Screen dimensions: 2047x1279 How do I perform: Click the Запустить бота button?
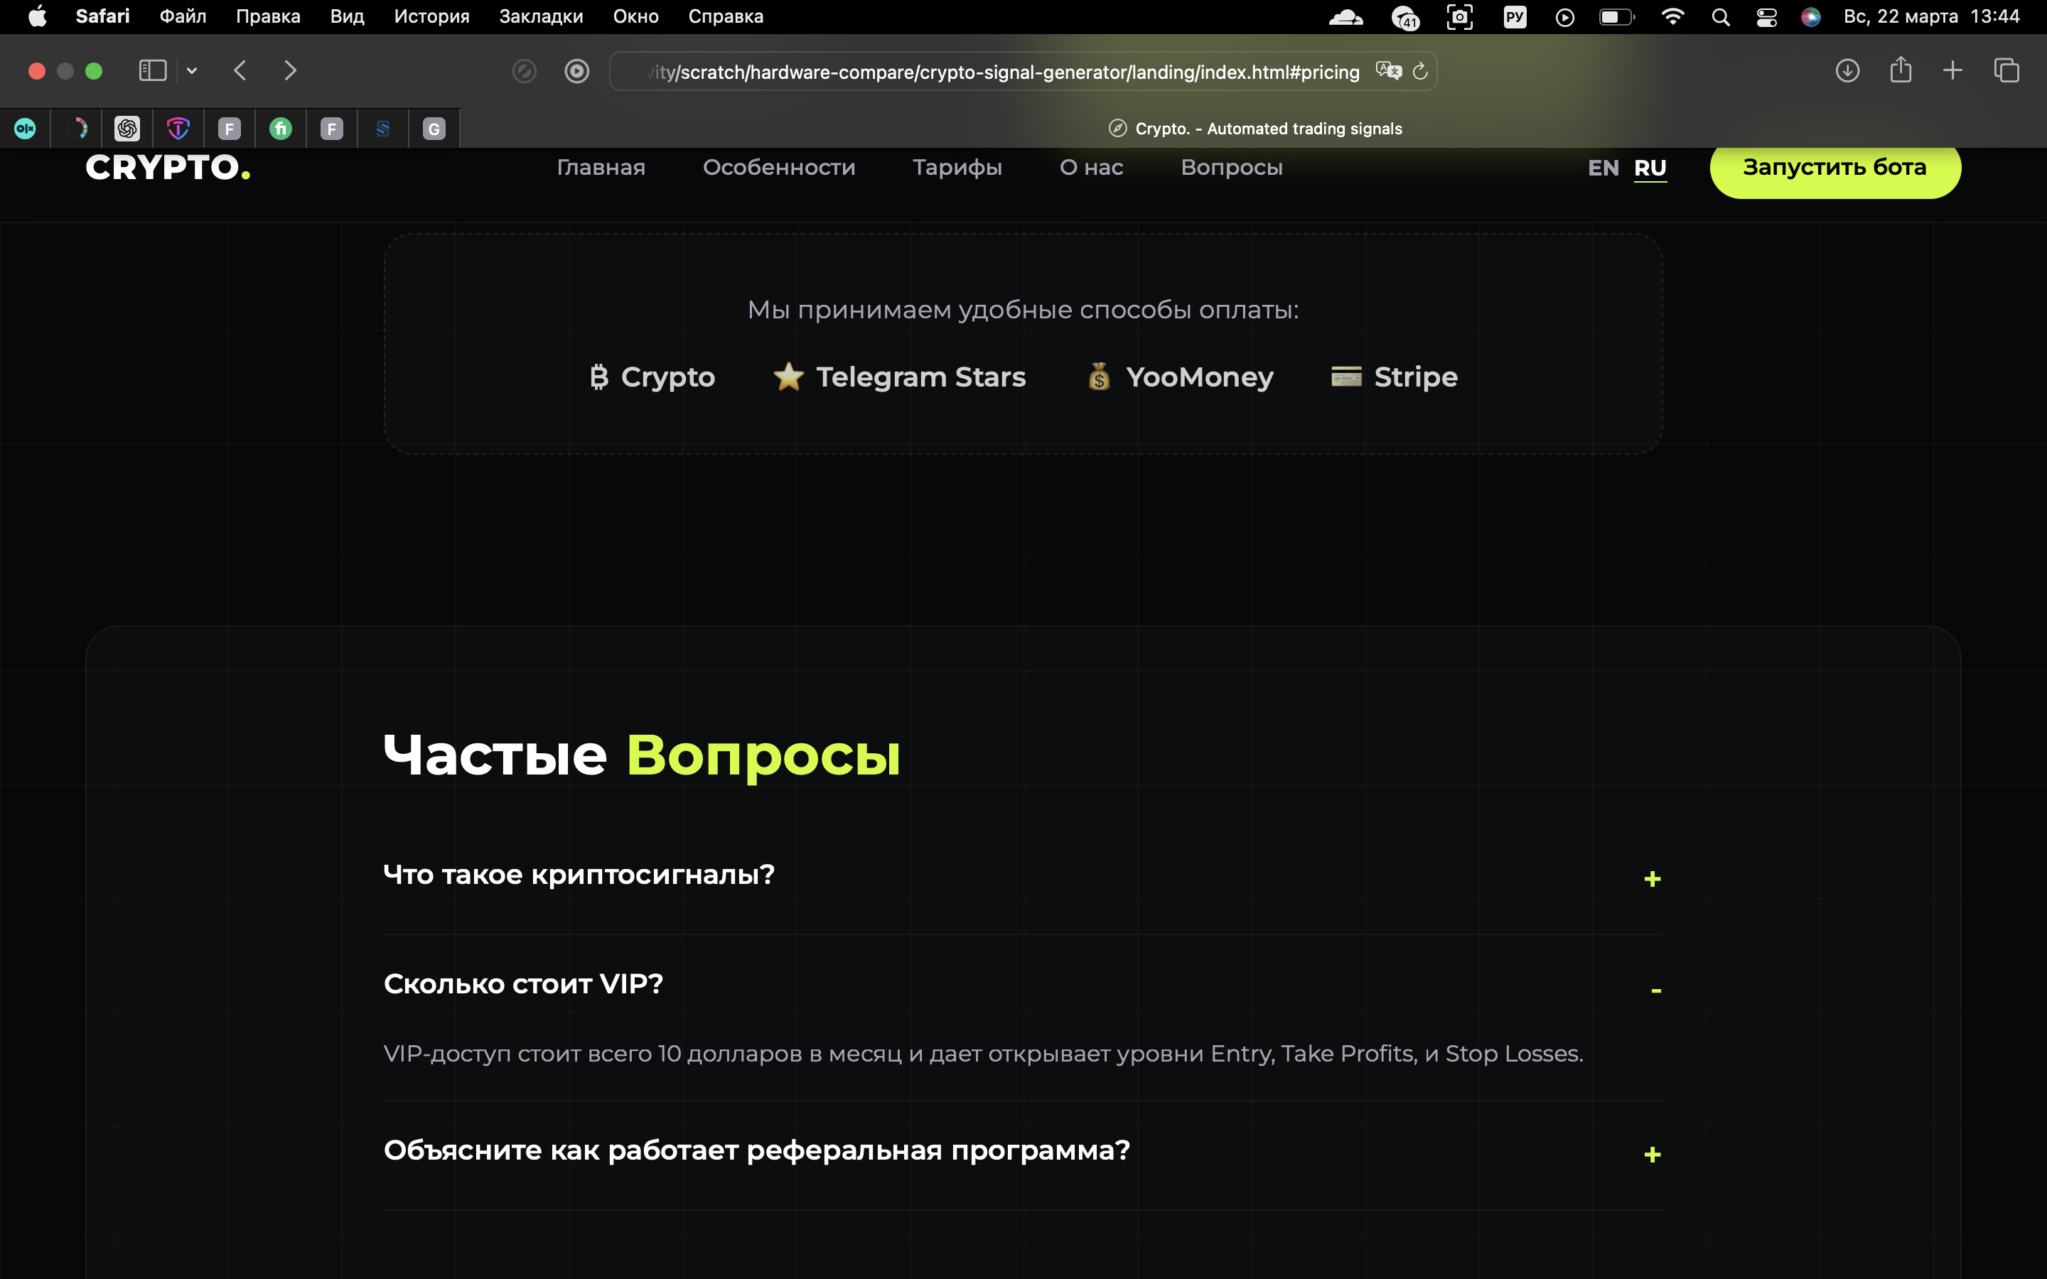(1834, 168)
